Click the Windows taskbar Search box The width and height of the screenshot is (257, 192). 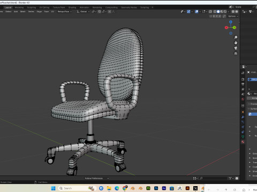(x=77, y=188)
